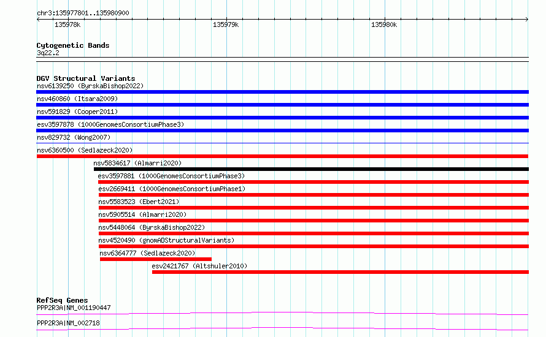Image resolution: width=546 pixels, height=337 pixels.
Task: Click esv2669411 (1000GenomesConsortiumPhase1) label
Action: 172,189
